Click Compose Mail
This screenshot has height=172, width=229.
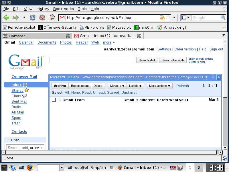pyautogui.click(x=24, y=77)
